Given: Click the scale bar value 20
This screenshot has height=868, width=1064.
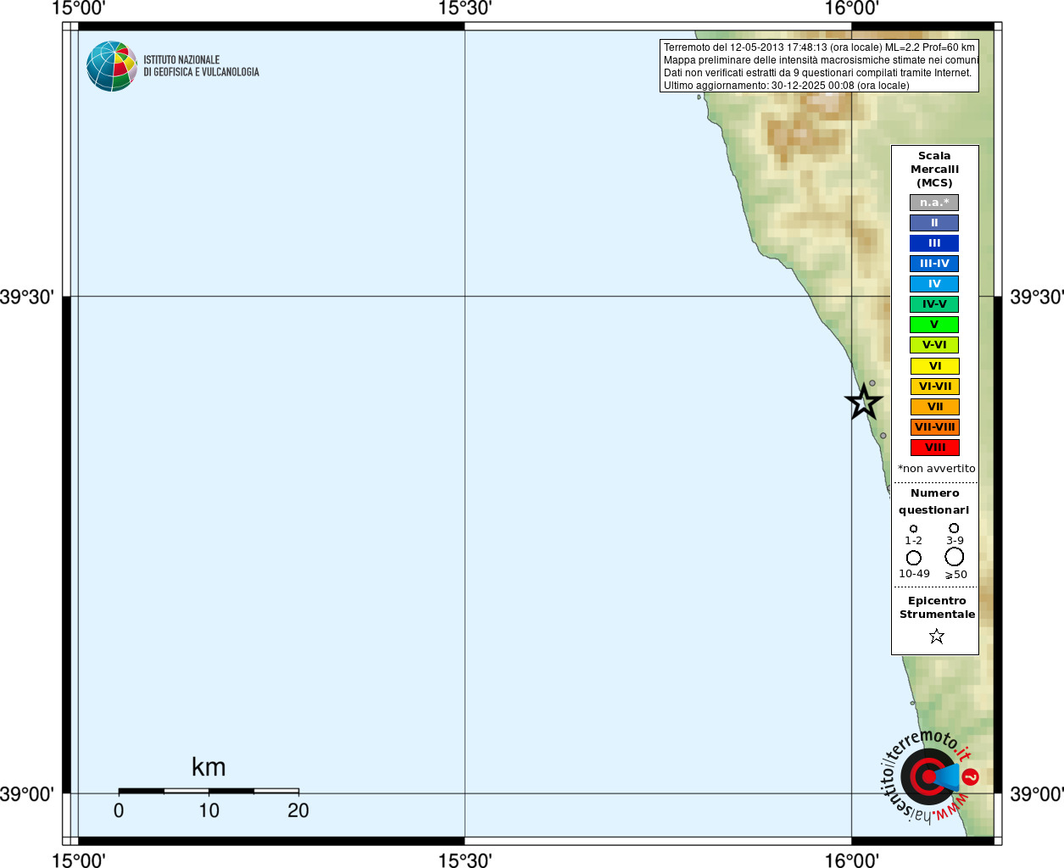Looking at the screenshot, I should point(298,811).
